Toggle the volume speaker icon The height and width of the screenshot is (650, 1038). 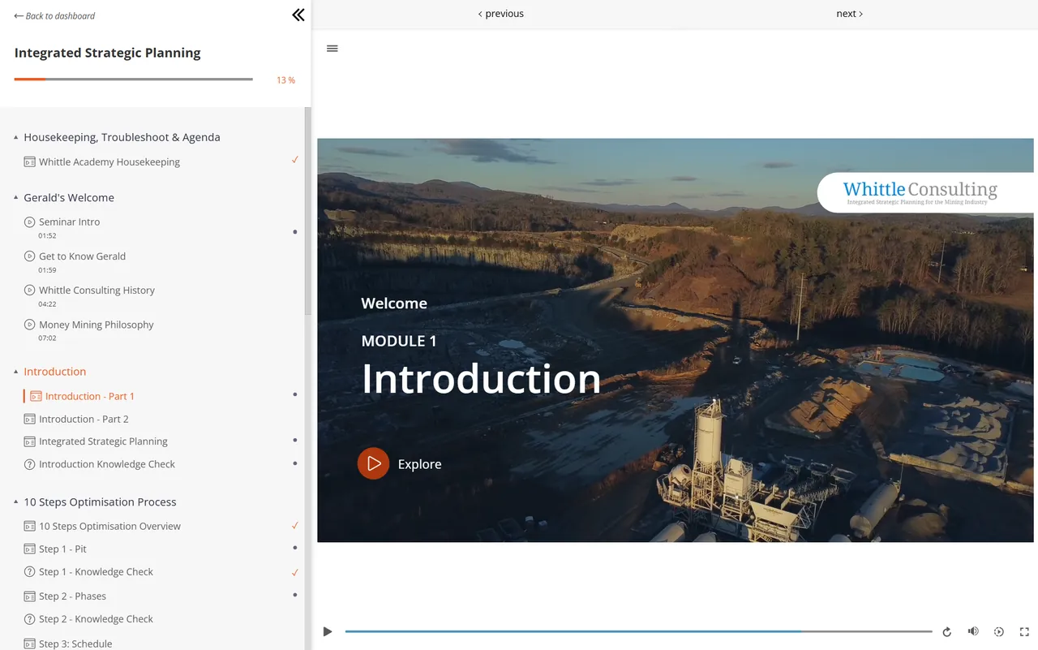(973, 631)
